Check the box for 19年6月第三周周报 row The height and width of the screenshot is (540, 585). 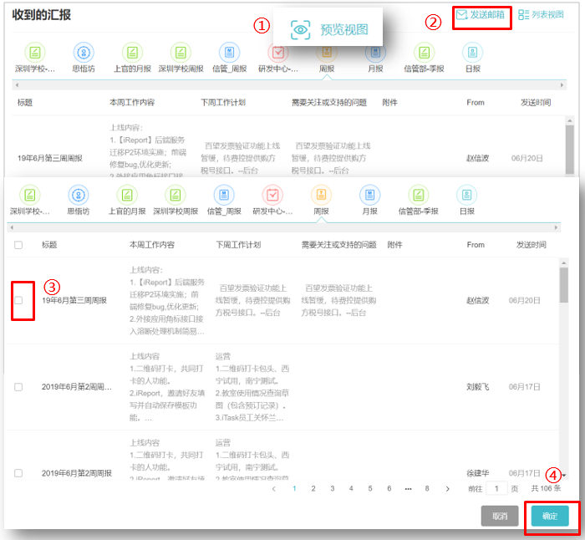18,300
